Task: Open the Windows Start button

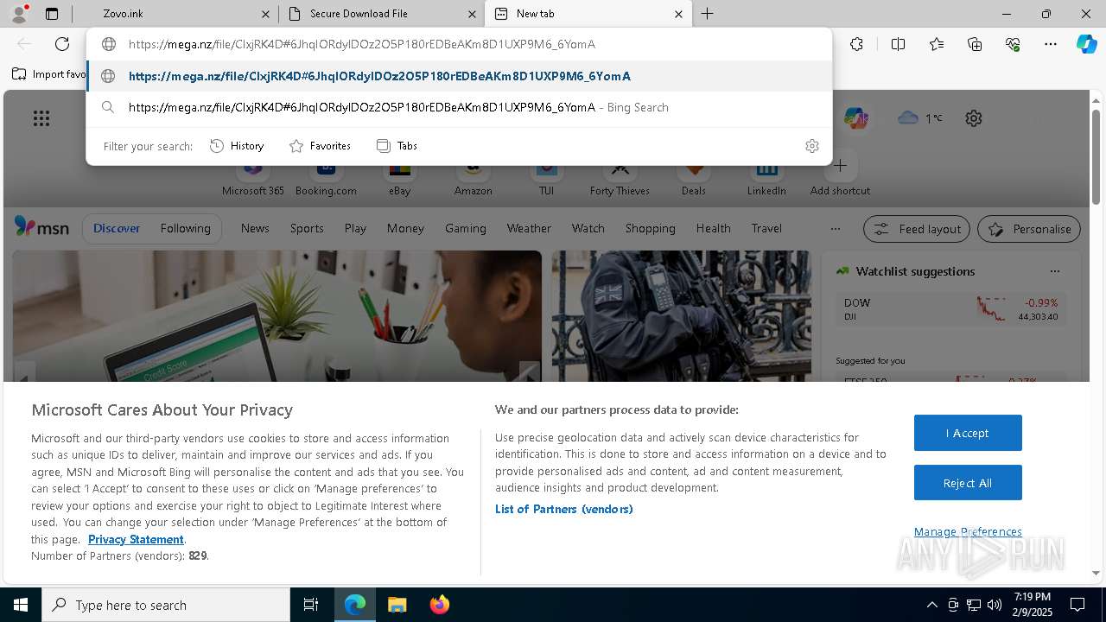Action: [x=21, y=605]
